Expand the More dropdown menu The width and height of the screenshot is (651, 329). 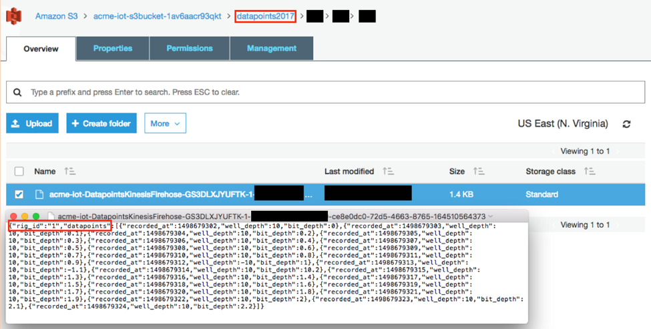[165, 123]
